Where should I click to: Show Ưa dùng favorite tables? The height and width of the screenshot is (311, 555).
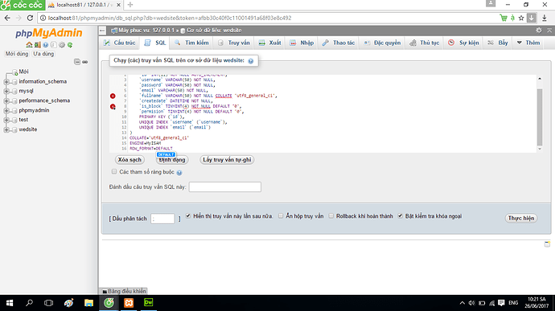click(x=43, y=54)
